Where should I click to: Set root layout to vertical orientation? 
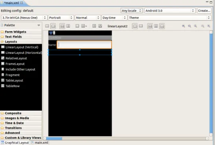(53, 26)
